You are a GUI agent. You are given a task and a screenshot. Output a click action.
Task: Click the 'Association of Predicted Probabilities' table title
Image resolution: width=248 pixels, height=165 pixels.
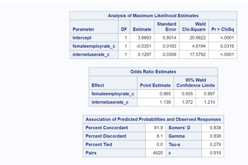tap(153, 119)
